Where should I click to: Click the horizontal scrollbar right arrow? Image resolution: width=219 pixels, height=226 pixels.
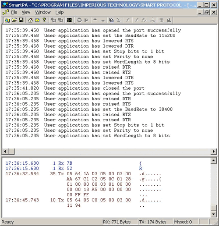coord(214,152)
